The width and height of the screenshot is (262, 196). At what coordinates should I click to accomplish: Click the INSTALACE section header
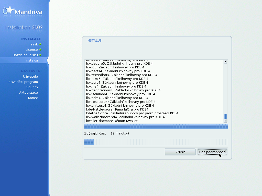31,39
